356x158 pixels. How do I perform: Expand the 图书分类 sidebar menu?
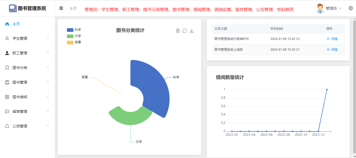27,68
